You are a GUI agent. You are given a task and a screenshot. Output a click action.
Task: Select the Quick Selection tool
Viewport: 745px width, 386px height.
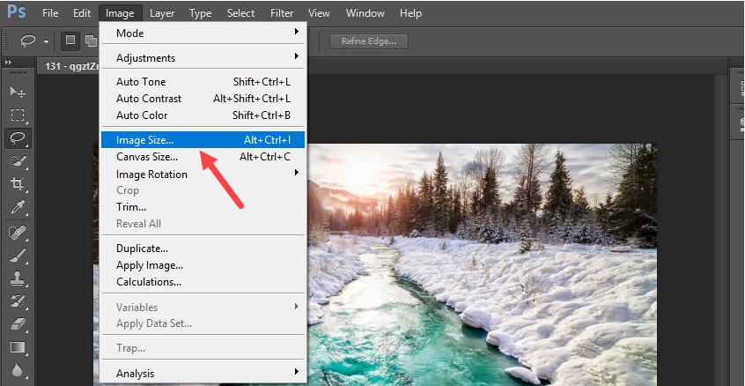(17, 161)
